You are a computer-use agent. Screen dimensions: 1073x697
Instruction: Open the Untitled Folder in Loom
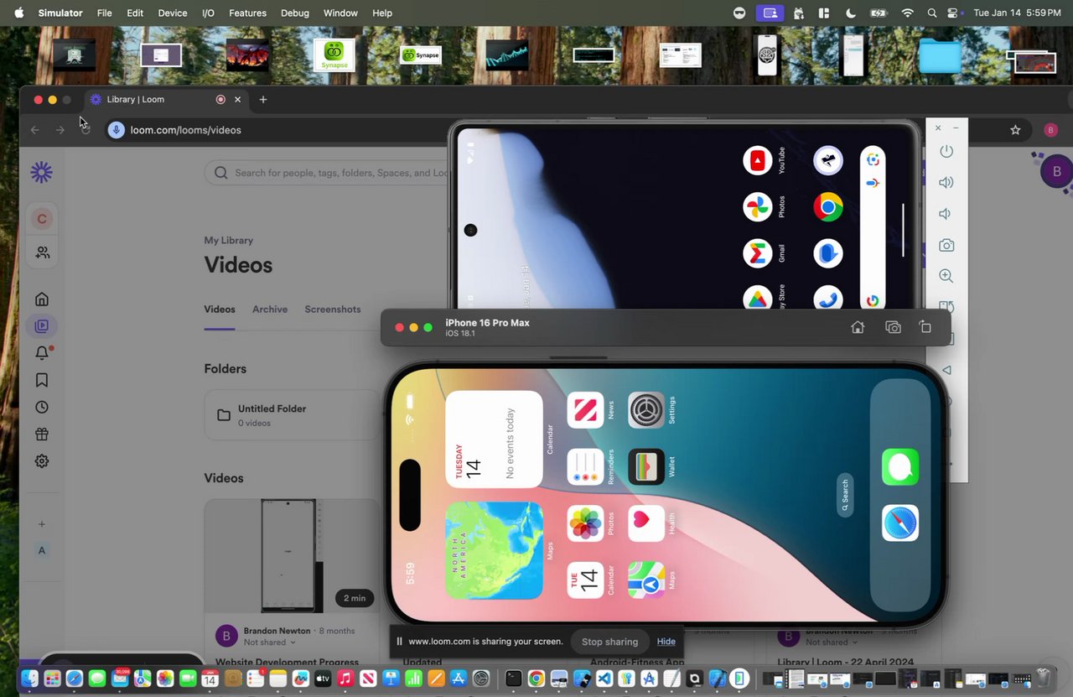292,415
